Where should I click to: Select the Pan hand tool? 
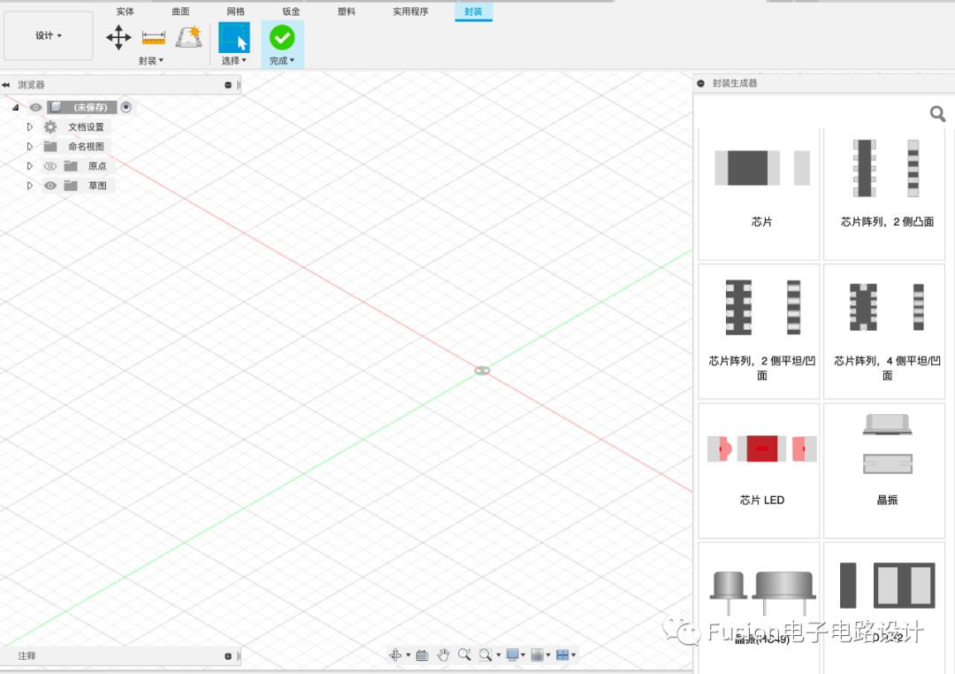point(443,655)
